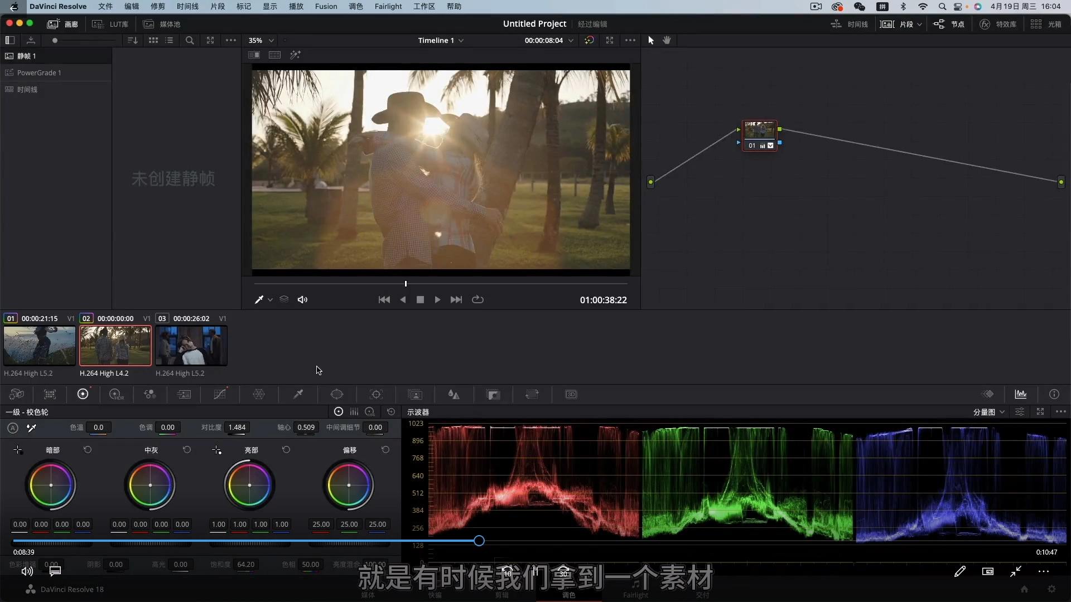
Task: Toggle loop playback in viewer
Action: [x=477, y=299]
